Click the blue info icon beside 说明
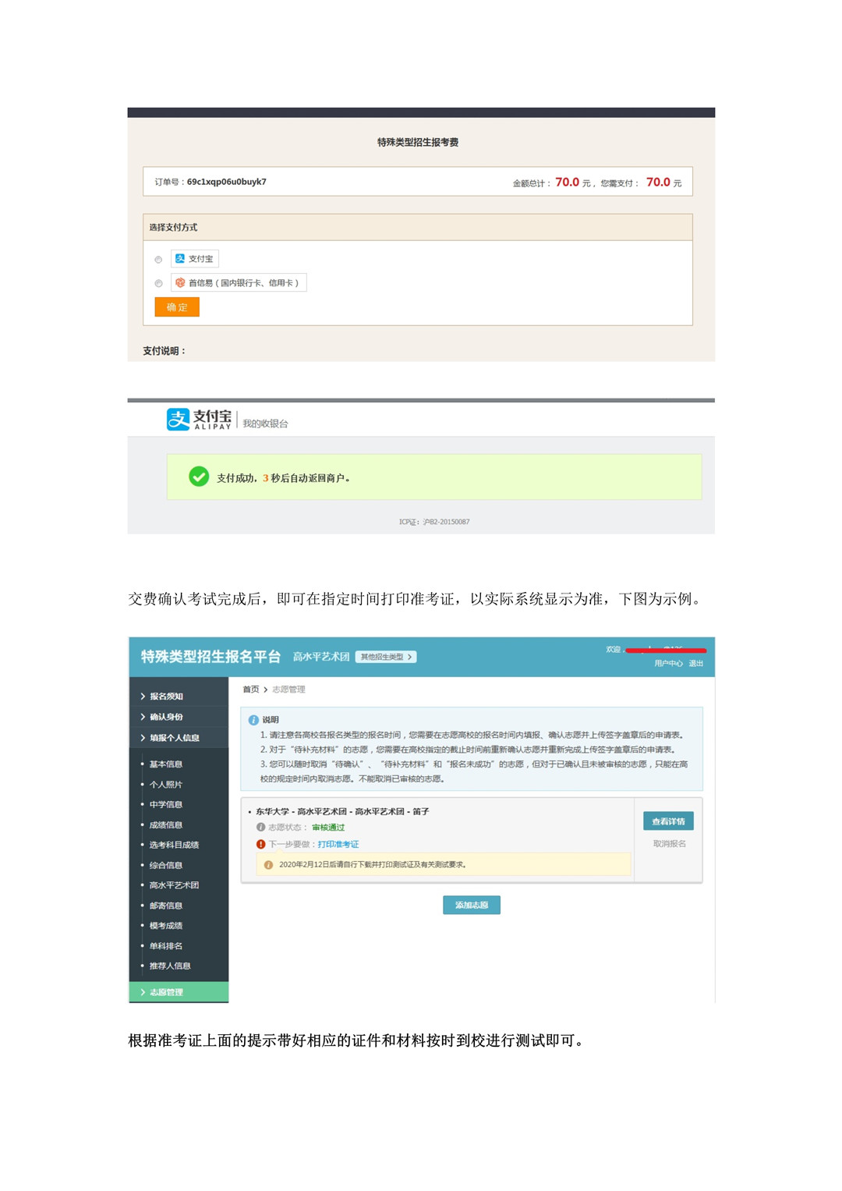The image size is (842, 1191). [253, 720]
